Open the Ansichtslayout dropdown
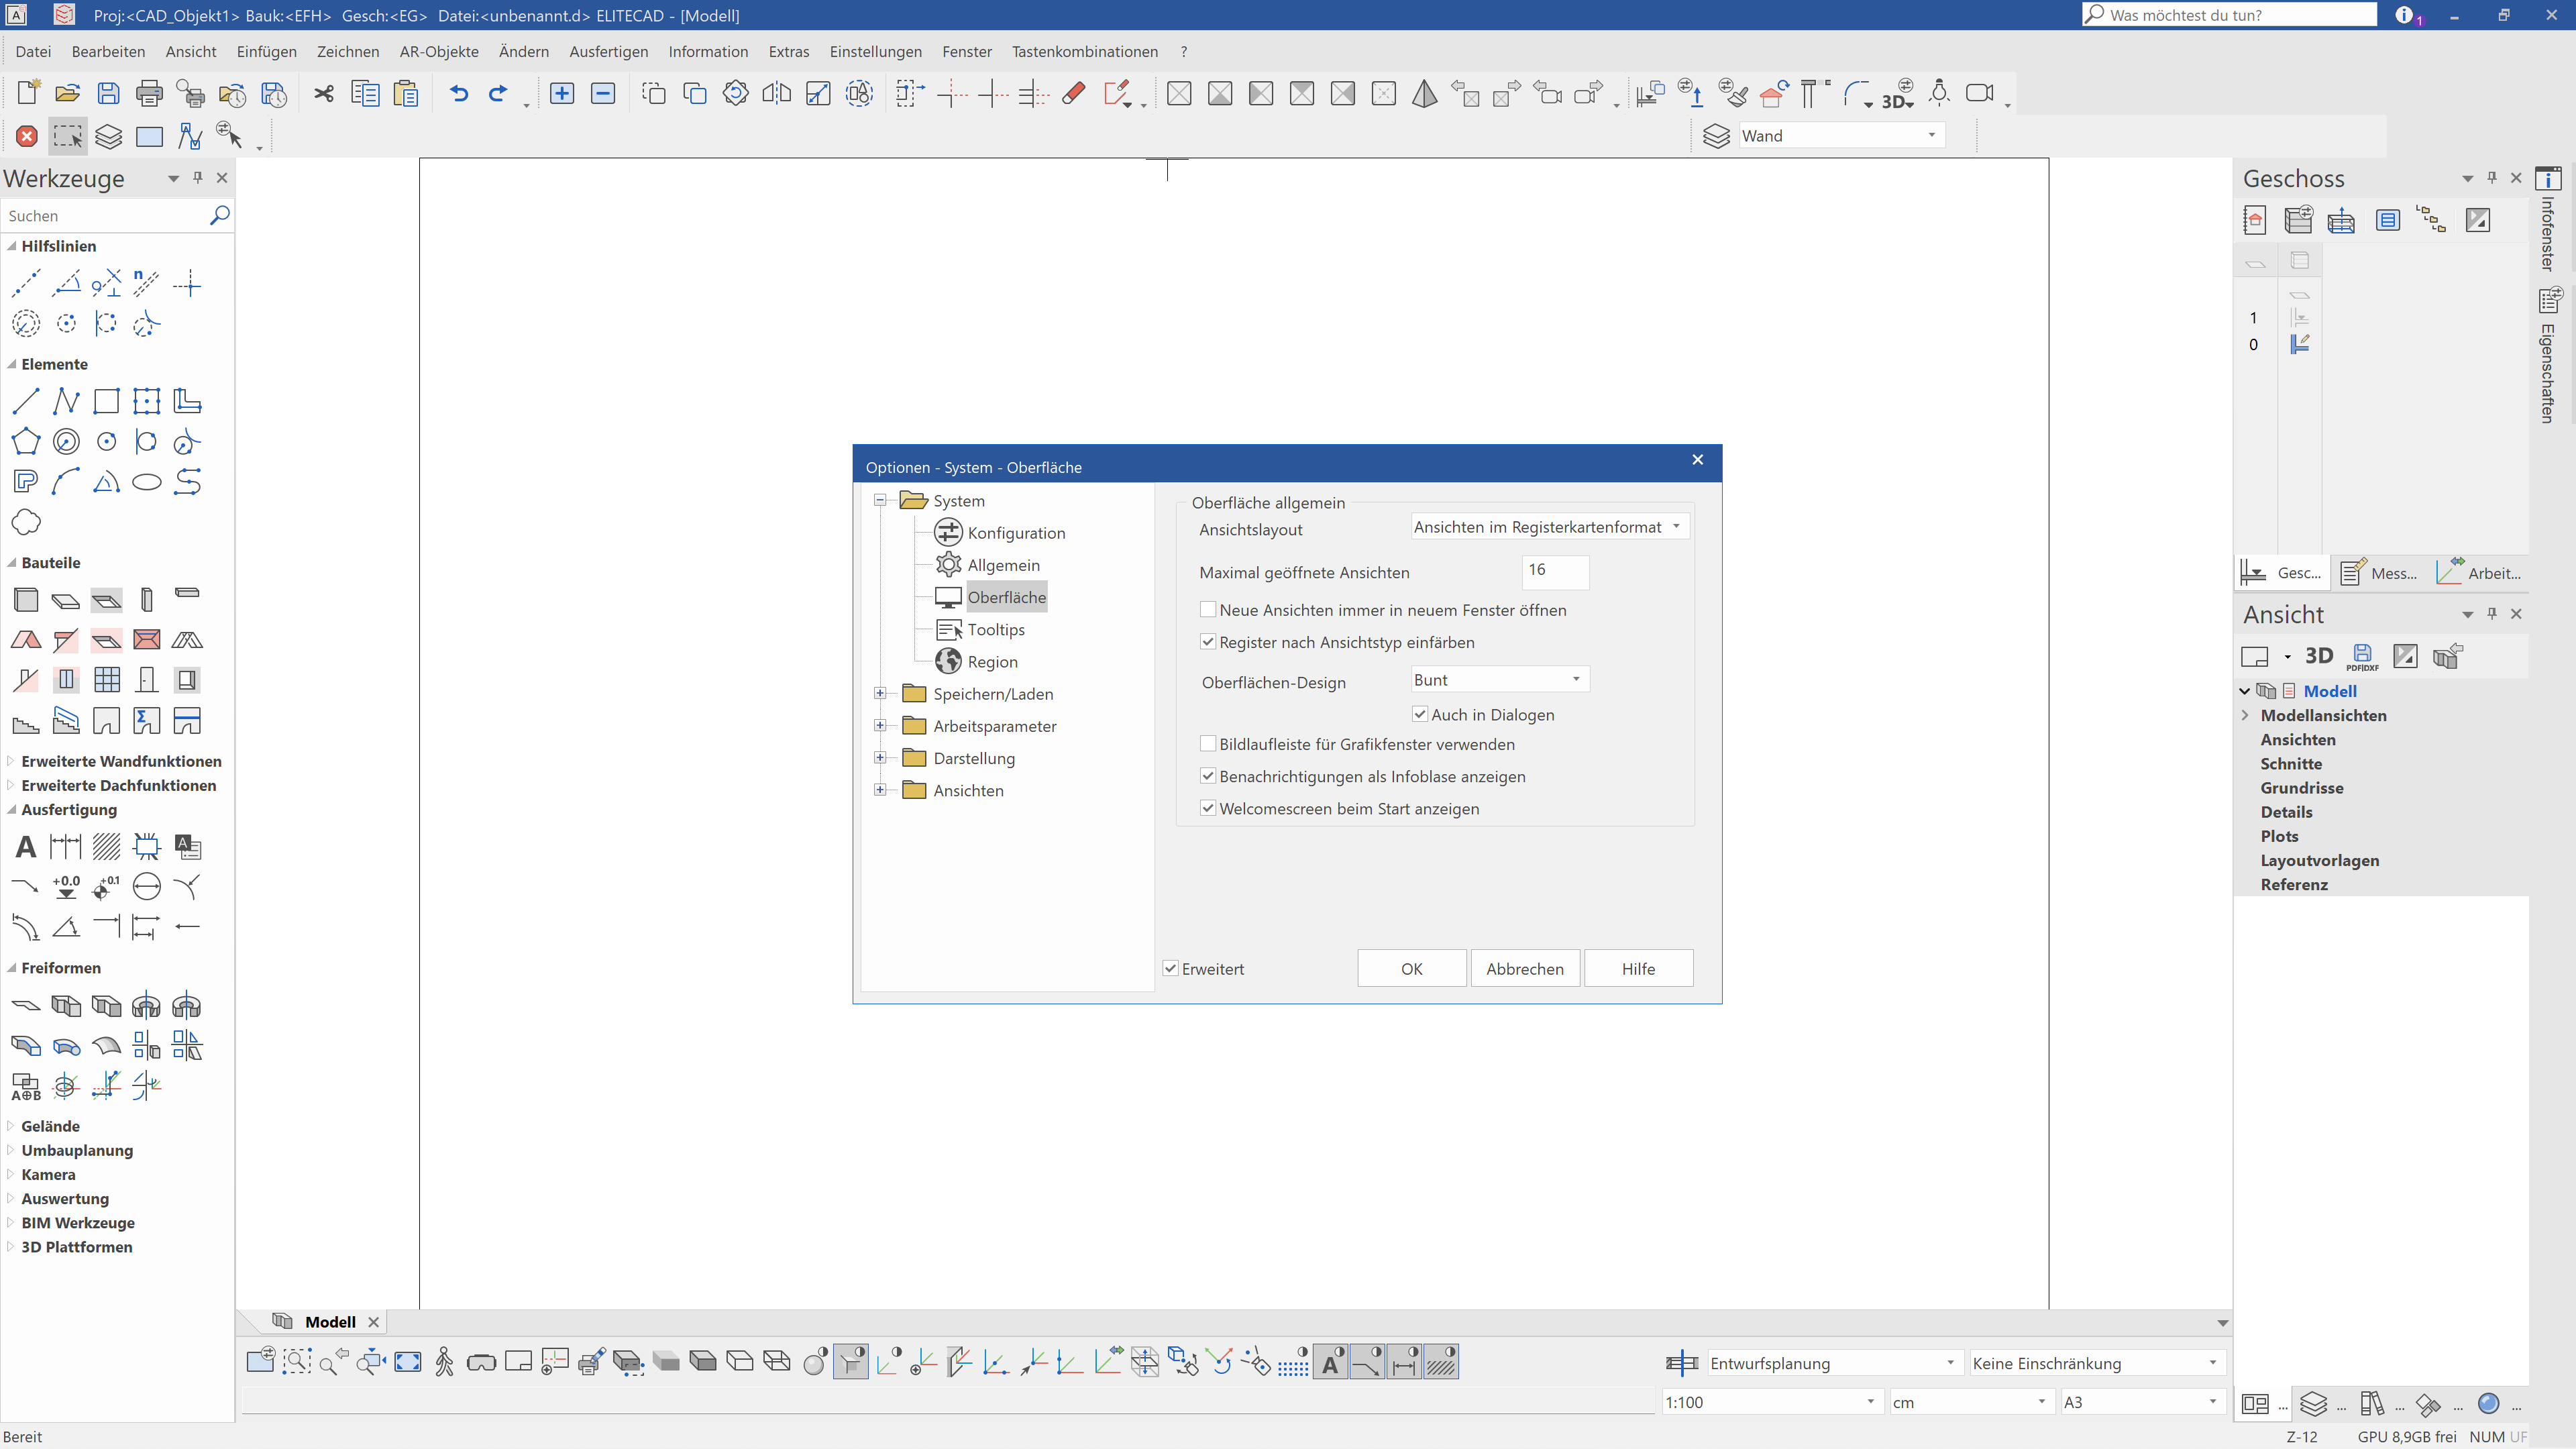Image resolution: width=2576 pixels, height=1449 pixels. point(1549,527)
